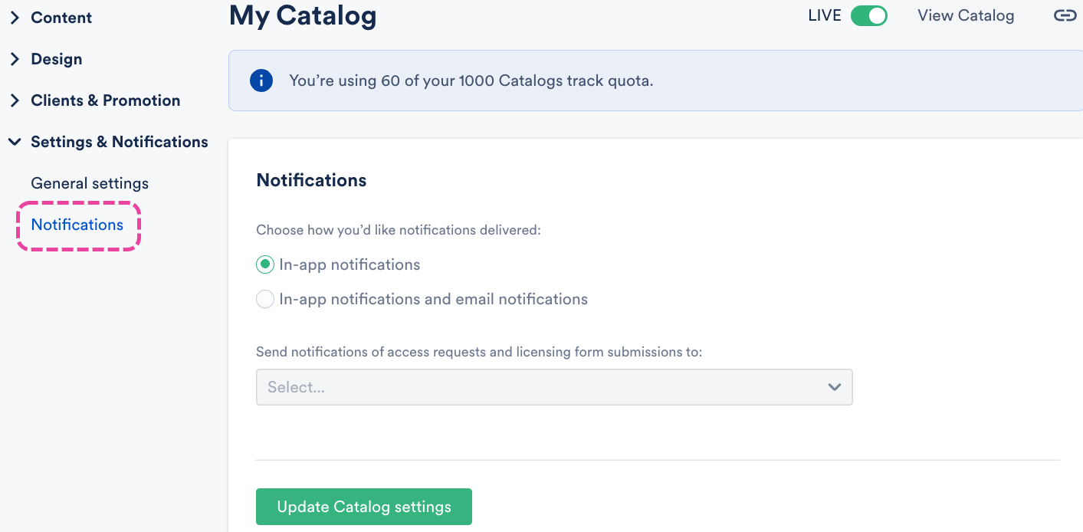1083x532 pixels.
Task: Click the copy link icon beside View Catalog
Action: coord(1065,16)
